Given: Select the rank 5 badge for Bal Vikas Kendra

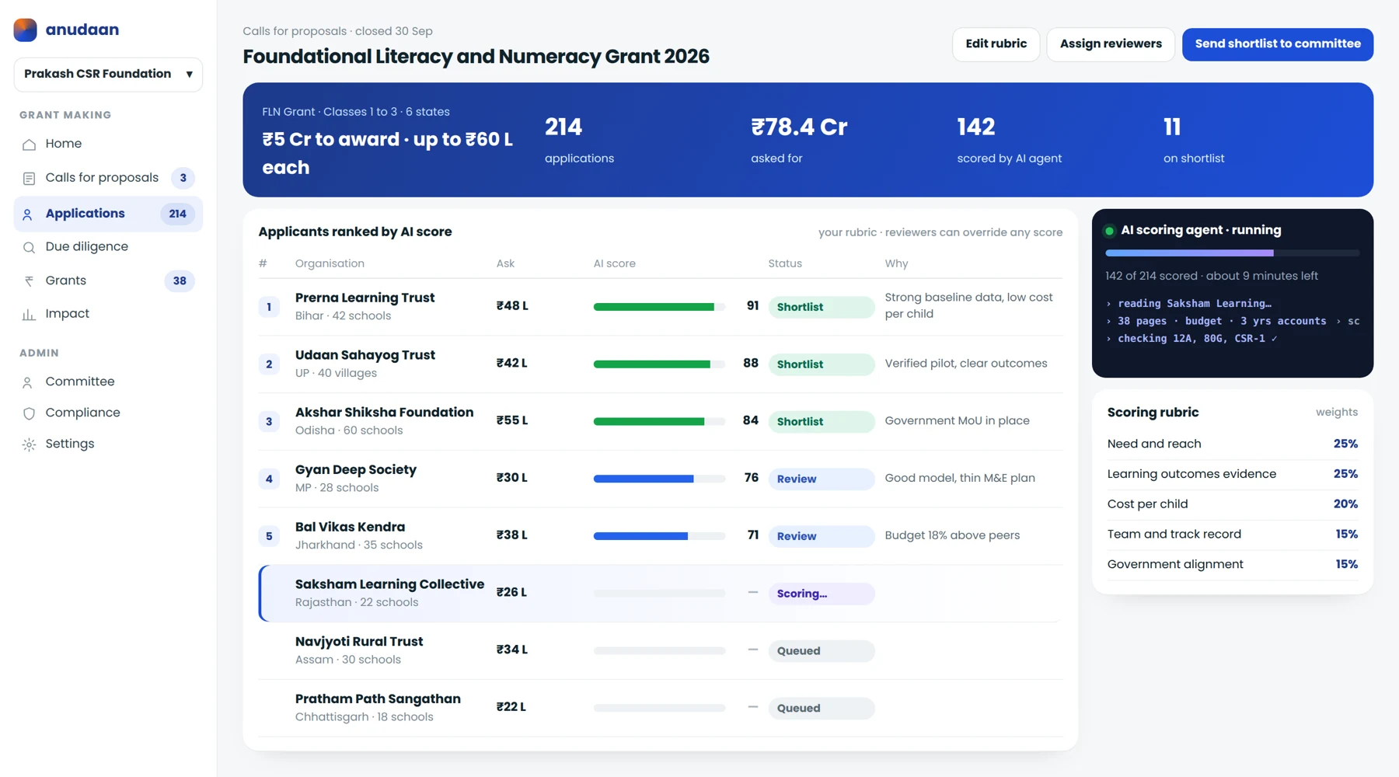Looking at the screenshot, I should 269,536.
